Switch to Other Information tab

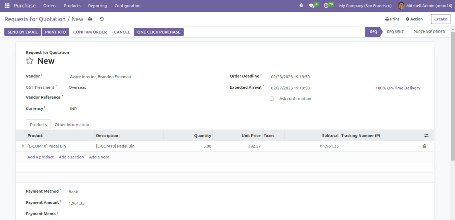72,125
